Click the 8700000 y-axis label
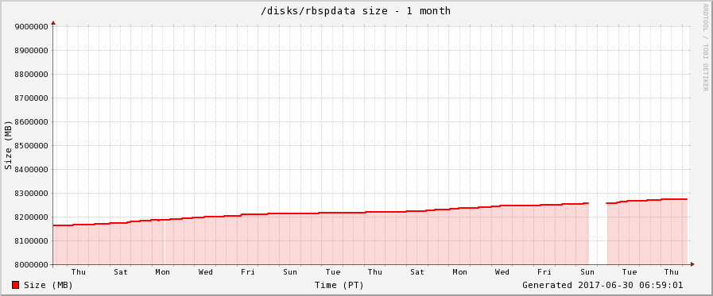Viewport: 713px width, 296px height. click(32, 98)
